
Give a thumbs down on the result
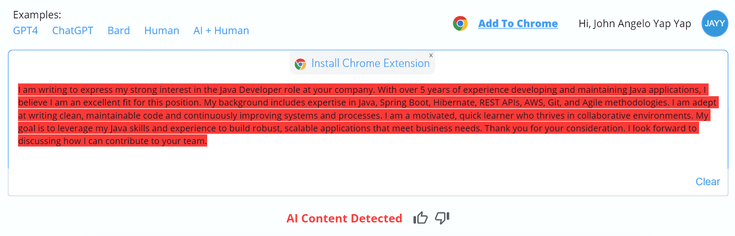coord(442,218)
